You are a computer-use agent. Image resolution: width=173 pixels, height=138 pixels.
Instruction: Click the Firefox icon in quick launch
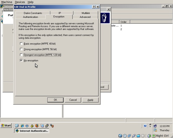click(37, 126)
